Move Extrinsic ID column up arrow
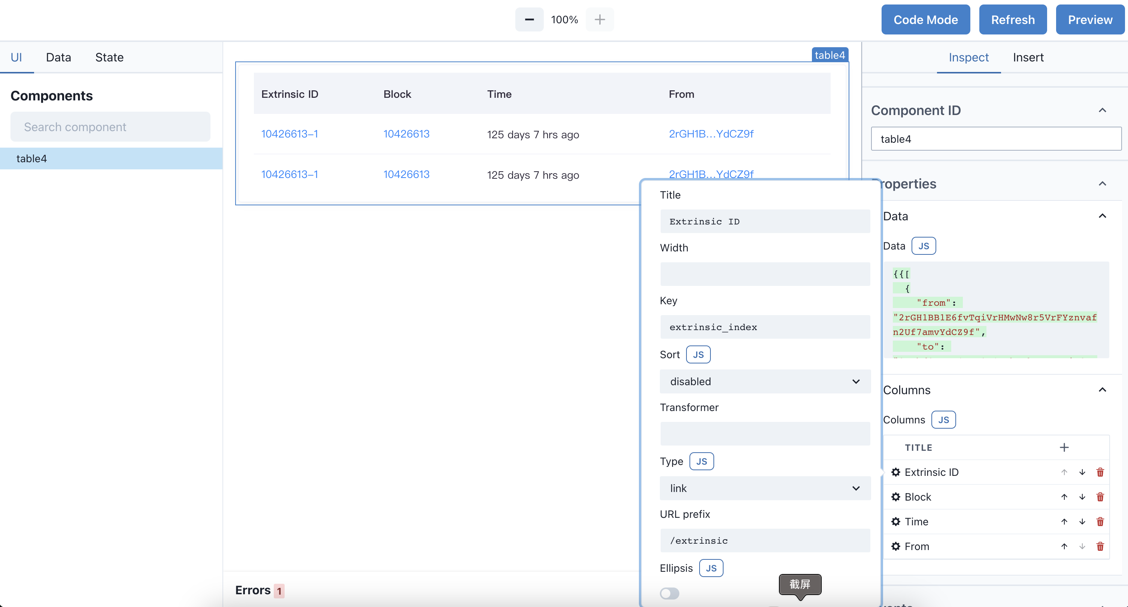The height and width of the screenshot is (607, 1128). click(x=1064, y=472)
